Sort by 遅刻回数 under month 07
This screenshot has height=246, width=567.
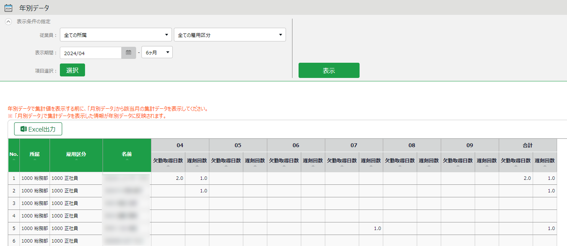tap(371, 162)
